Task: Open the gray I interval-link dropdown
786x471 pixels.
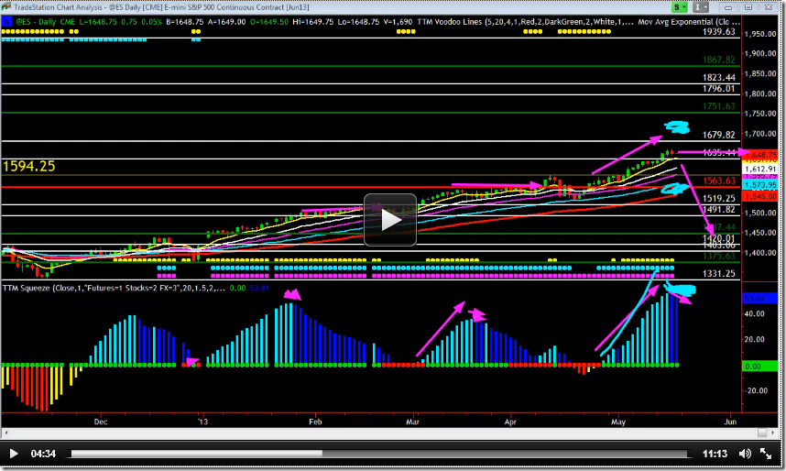Action: tap(700, 7)
